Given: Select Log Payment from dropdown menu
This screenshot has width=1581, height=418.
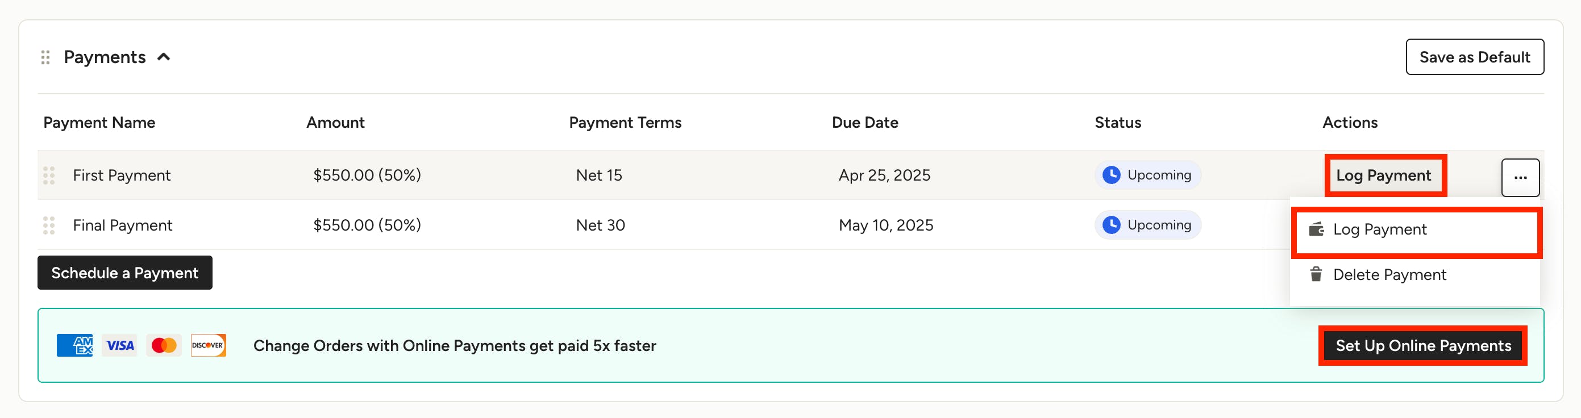Looking at the screenshot, I should click(x=1380, y=230).
